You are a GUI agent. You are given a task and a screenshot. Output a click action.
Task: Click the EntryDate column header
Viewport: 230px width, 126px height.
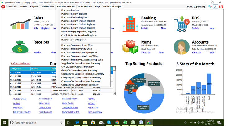pos(20,69)
